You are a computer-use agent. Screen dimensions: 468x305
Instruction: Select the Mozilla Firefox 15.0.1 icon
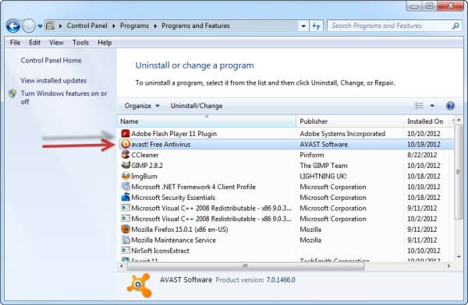[126, 229]
